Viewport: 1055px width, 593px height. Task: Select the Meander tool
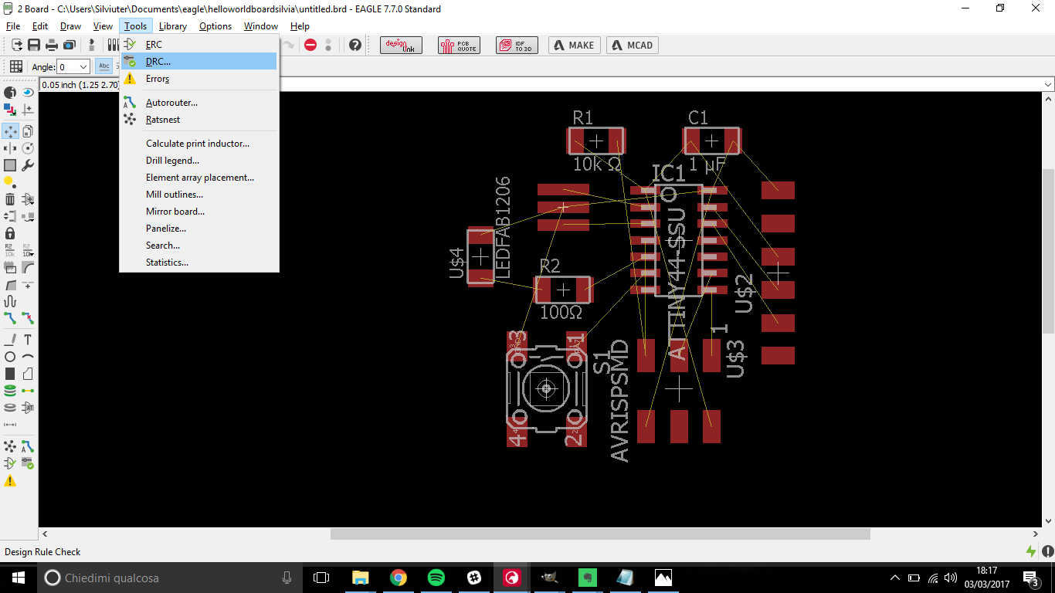pos(10,301)
